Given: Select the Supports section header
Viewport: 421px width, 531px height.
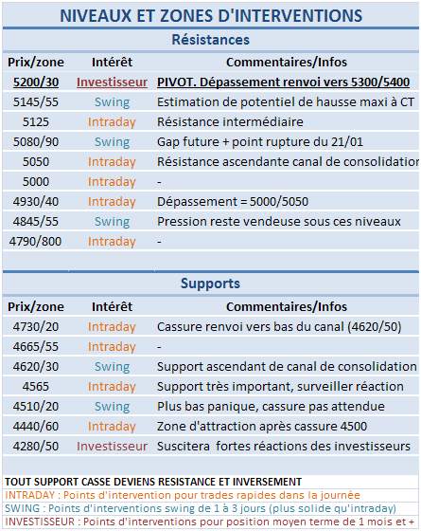Looking at the screenshot, I should [210, 284].
